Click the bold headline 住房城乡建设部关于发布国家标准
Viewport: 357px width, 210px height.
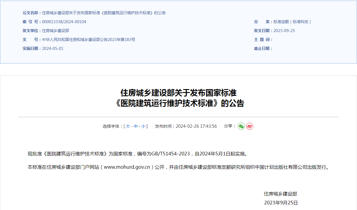pos(178,93)
